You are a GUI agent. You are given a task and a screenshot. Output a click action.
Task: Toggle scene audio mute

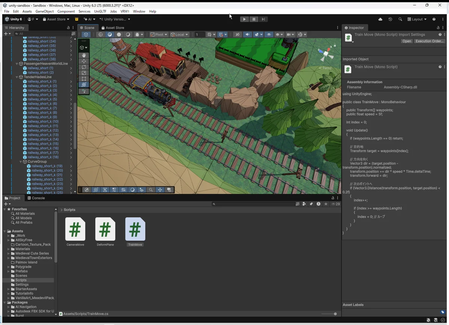[247, 34]
